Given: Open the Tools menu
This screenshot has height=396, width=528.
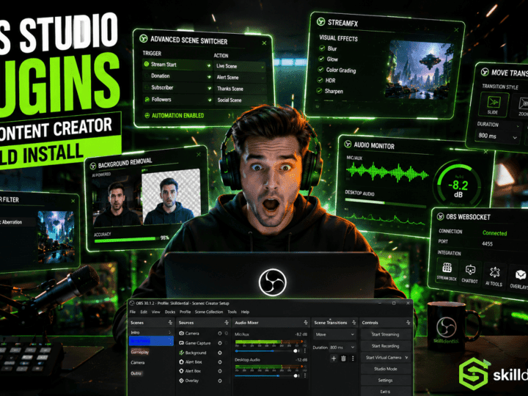Looking at the screenshot, I should coord(232,312).
